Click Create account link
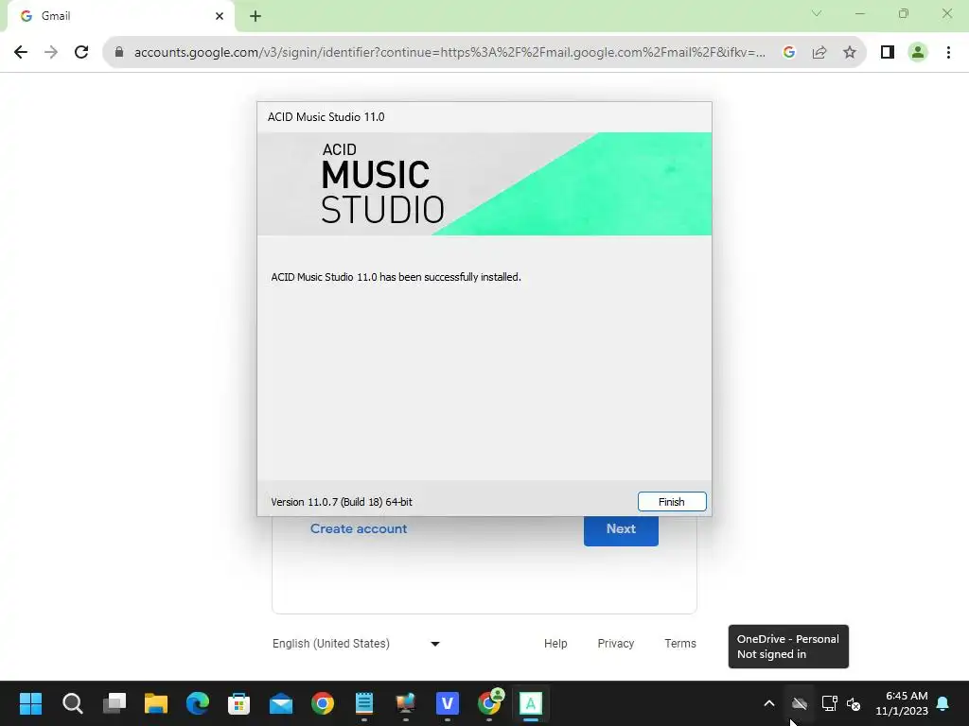The width and height of the screenshot is (969, 726). (359, 529)
